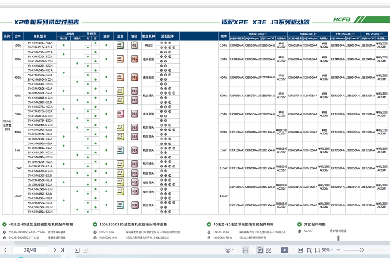Click the SV-BAT accessory entry
Screen dimensions: 390x258
[x=308, y=231]
